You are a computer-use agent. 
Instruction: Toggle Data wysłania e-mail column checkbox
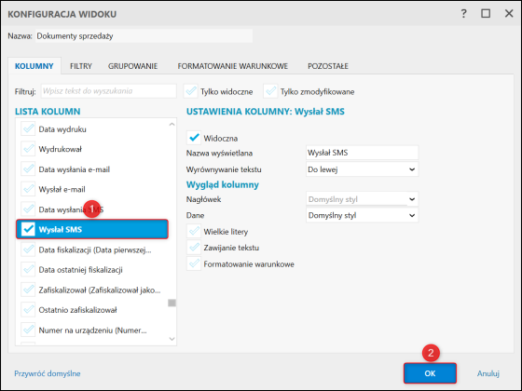tap(28, 169)
